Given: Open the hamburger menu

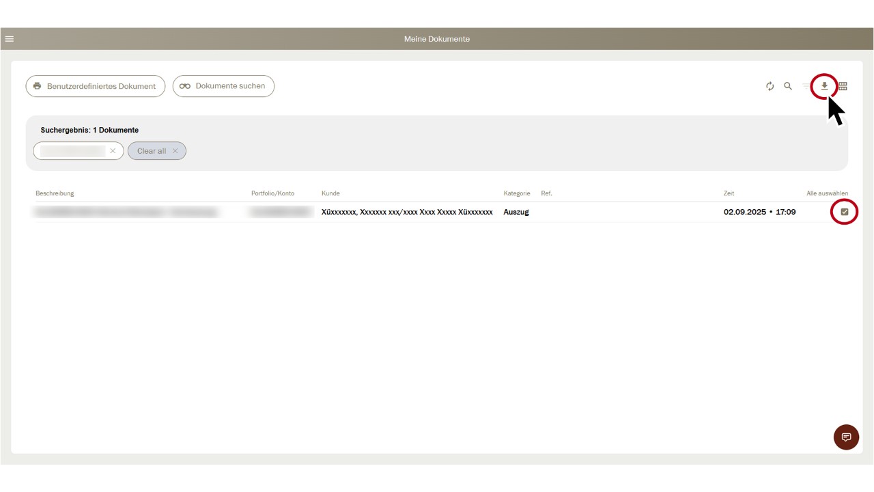Looking at the screenshot, I should pos(10,39).
